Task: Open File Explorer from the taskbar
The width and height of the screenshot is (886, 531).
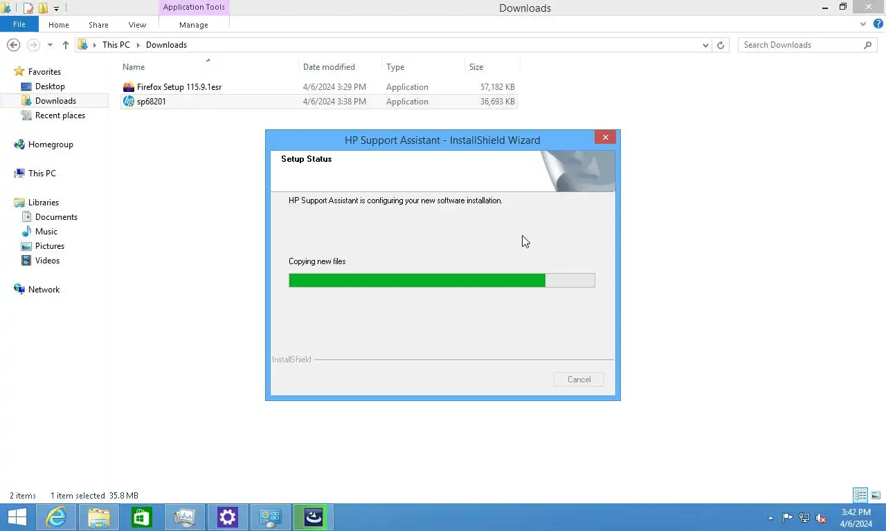Action: pyautogui.click(x=99, y=517)
